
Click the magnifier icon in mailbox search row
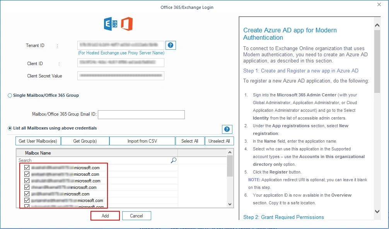173,160
